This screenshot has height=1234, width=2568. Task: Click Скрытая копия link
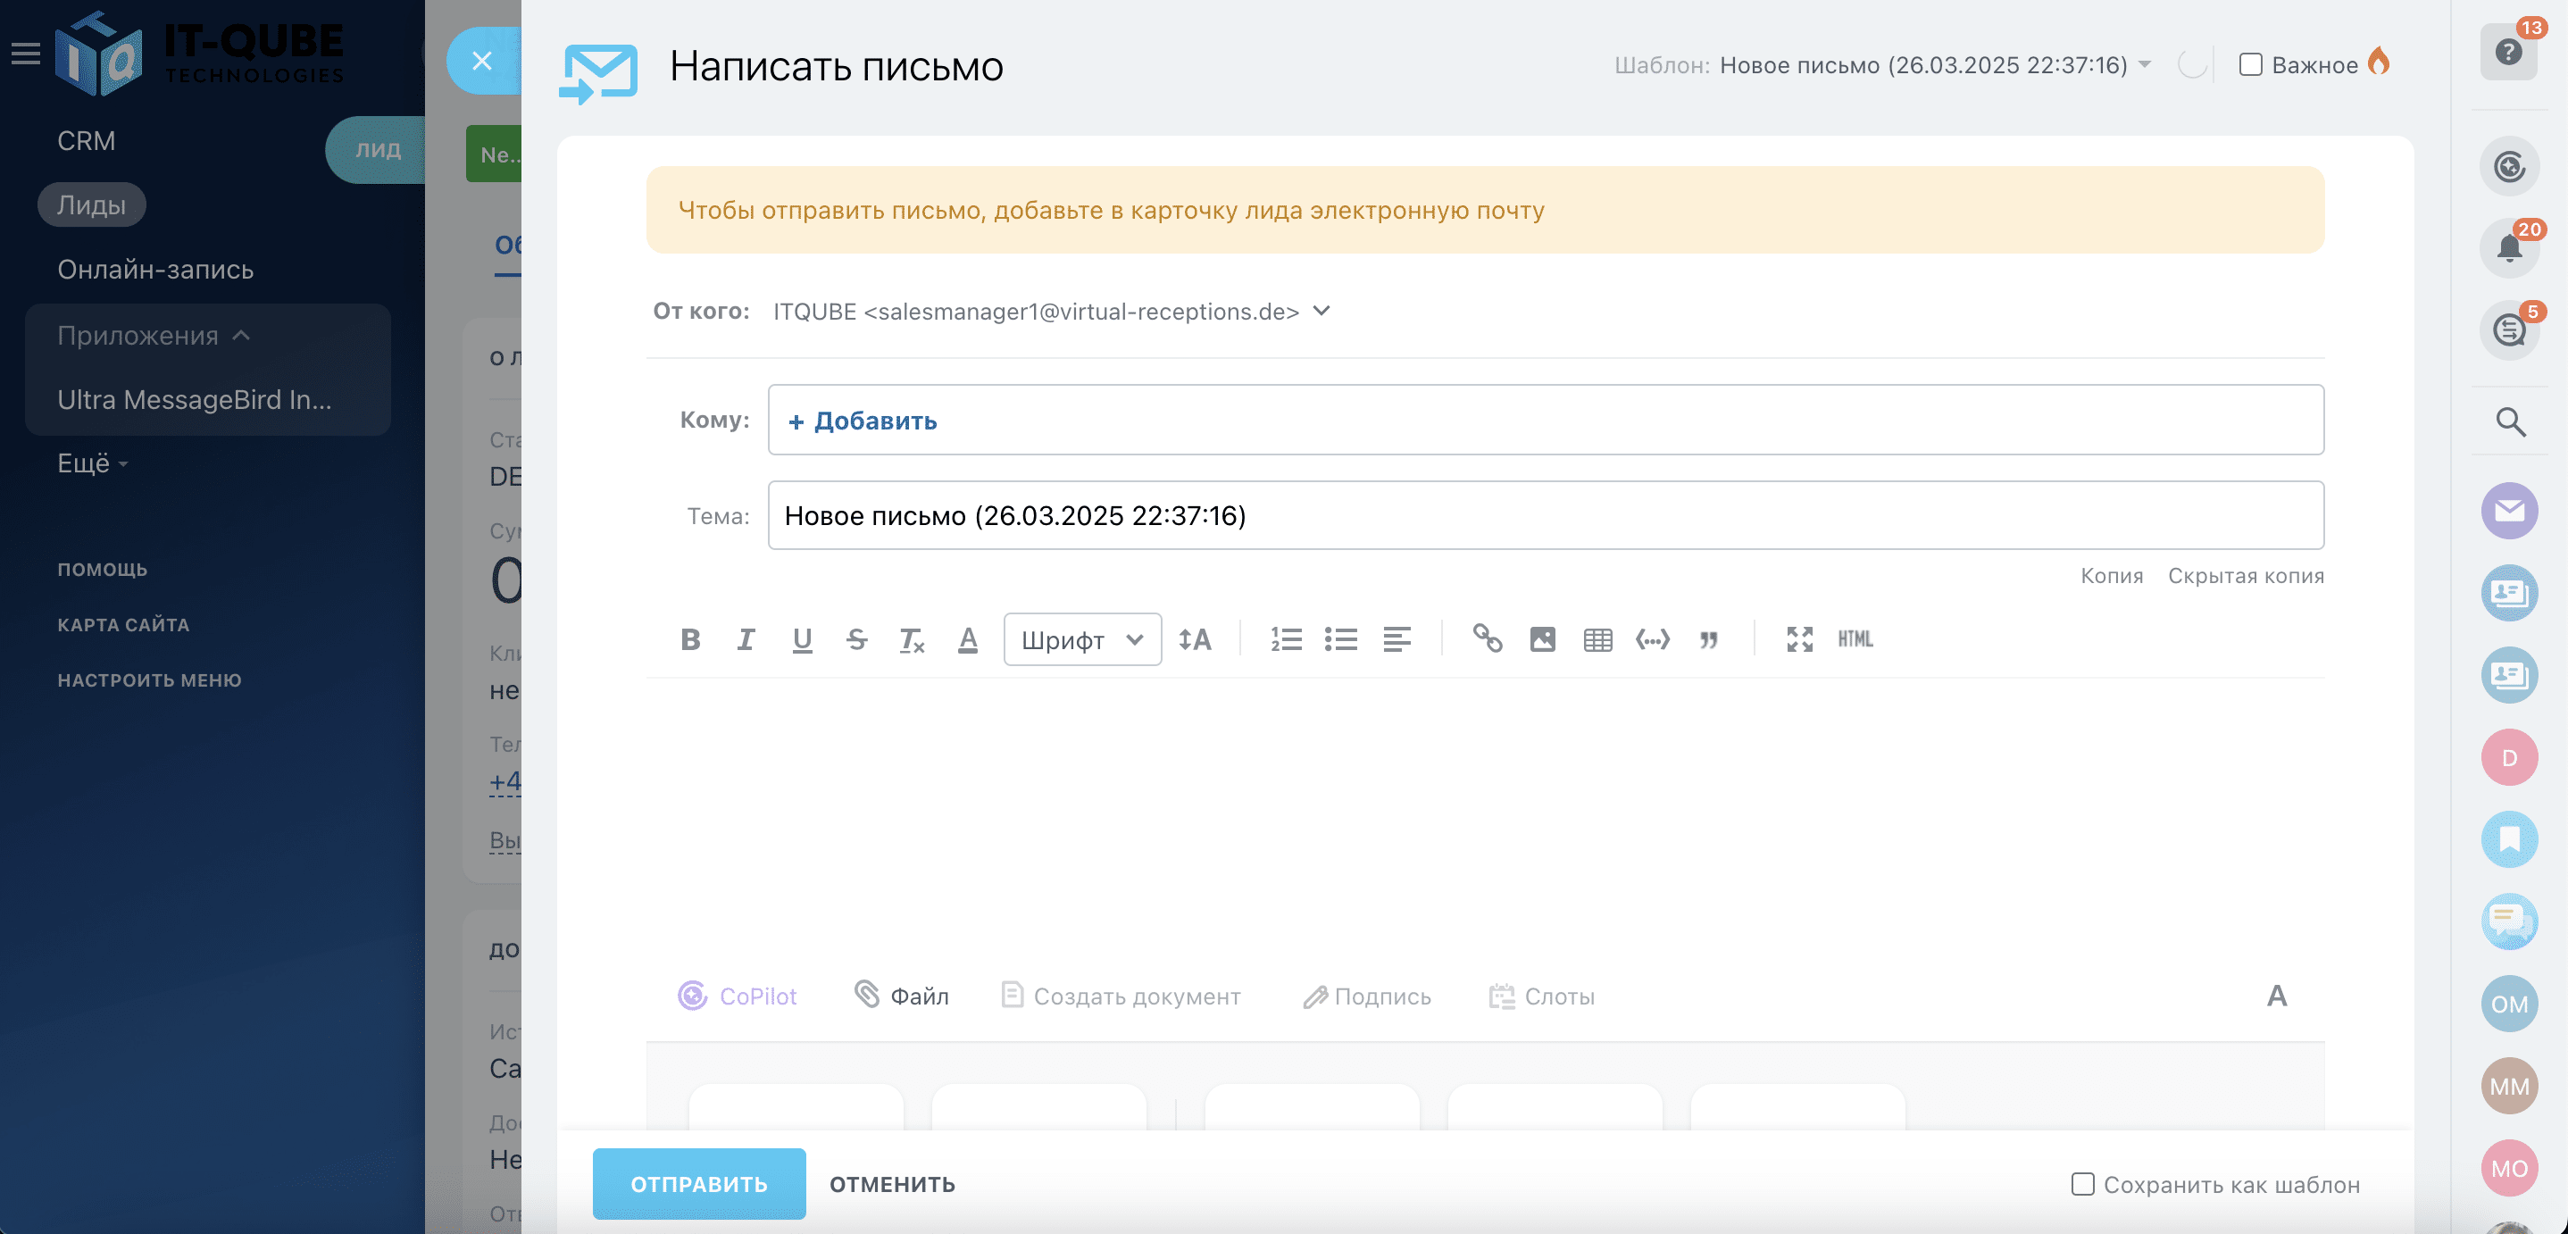(2245, 575)
